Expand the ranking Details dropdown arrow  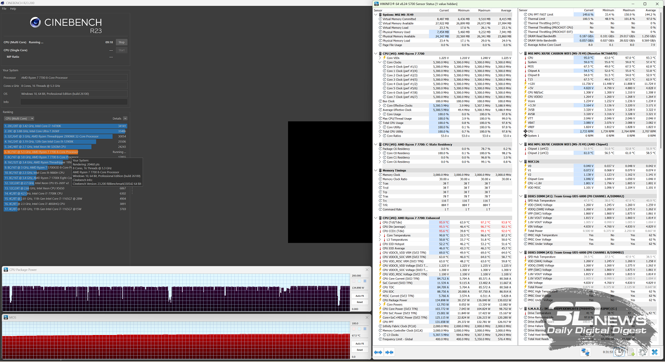click(125, 118)
